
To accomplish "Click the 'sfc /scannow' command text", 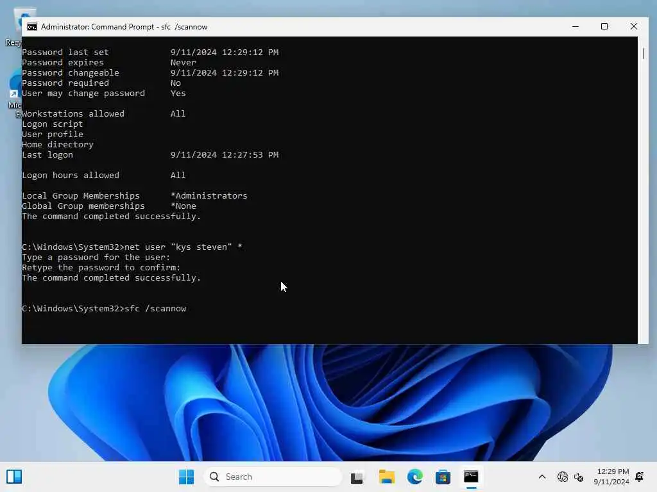I will (x=155, y=309).
